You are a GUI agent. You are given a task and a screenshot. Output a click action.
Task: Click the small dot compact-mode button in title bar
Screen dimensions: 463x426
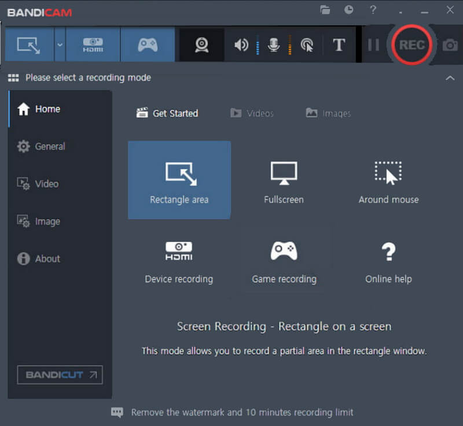pos(400,13)
